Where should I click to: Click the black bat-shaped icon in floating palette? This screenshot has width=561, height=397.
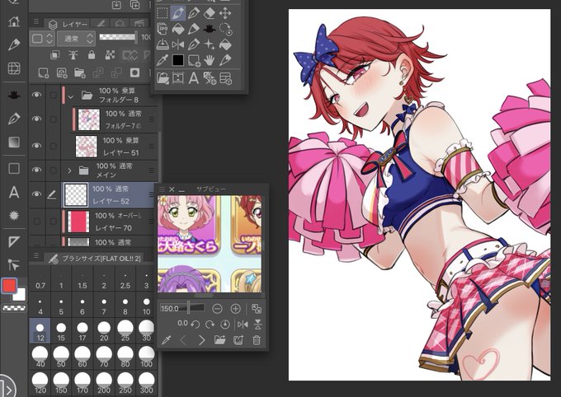(210, 29)
